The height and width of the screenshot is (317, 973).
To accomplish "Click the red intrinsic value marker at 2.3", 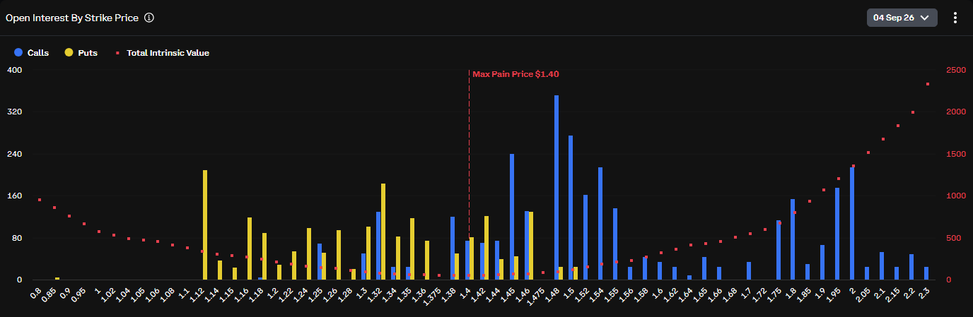I will [x=927, y=84].
